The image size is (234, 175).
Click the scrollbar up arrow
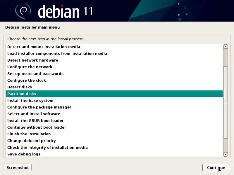[x=226, y=47]
